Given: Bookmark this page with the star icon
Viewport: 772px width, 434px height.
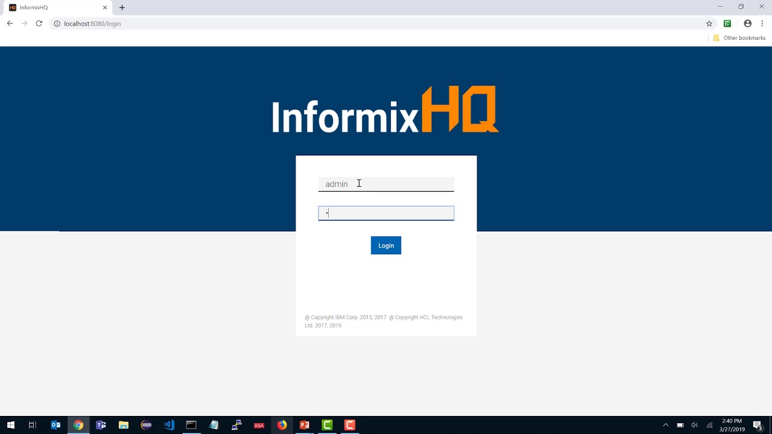Looking at the screenshot, I should pos(709,24).
